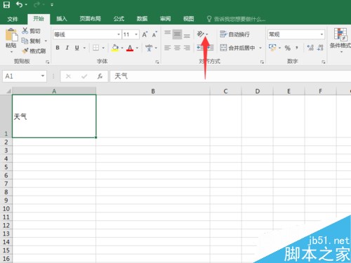Screen dimensions: 351x263
Task: Open the 公式 ribbon tab
Action: point(119,19)
